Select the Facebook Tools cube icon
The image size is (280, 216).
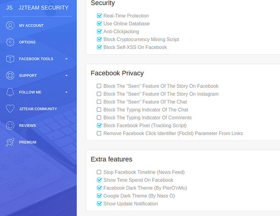pyautogui.click(x=10, y=59)
